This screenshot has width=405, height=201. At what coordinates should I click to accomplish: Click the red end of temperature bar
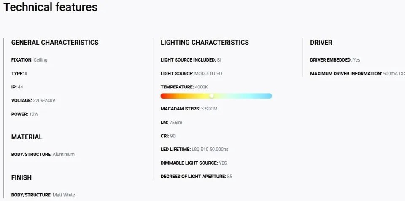[164, 96]
